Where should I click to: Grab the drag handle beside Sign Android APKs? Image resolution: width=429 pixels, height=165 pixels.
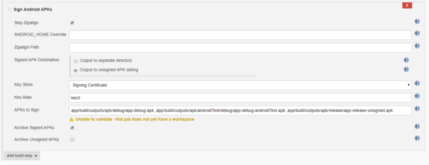[9, 10]
